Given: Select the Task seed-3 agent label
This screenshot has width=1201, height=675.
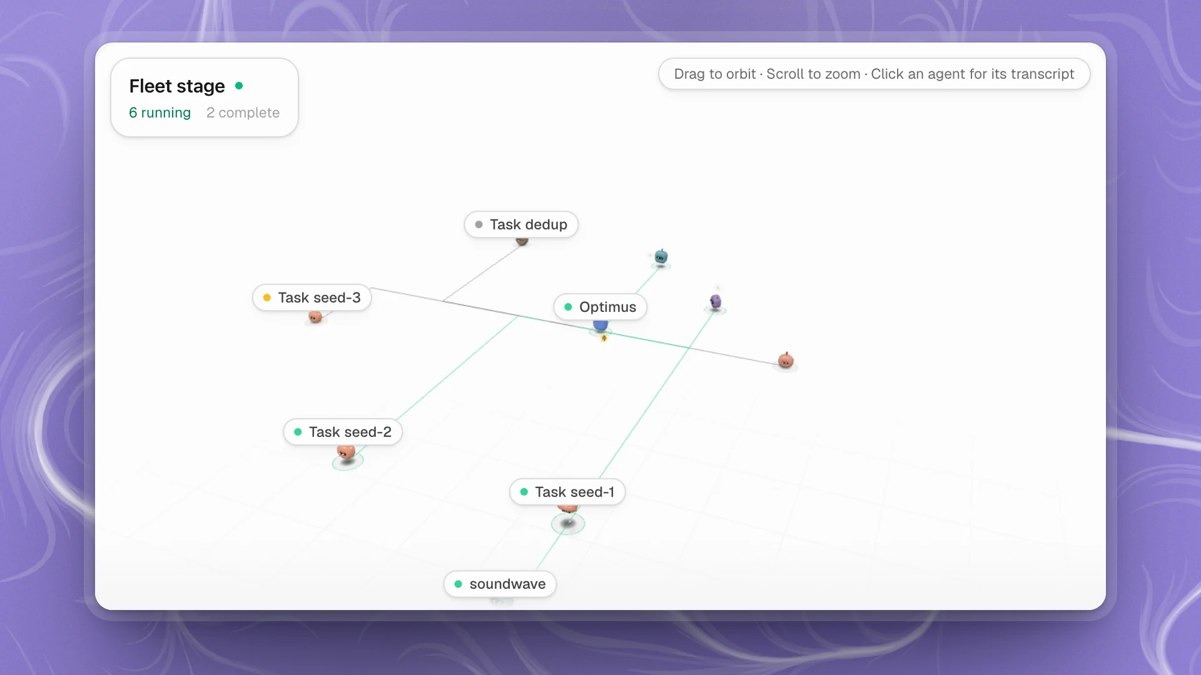Looking at the screenshot, I should (312, 297).
